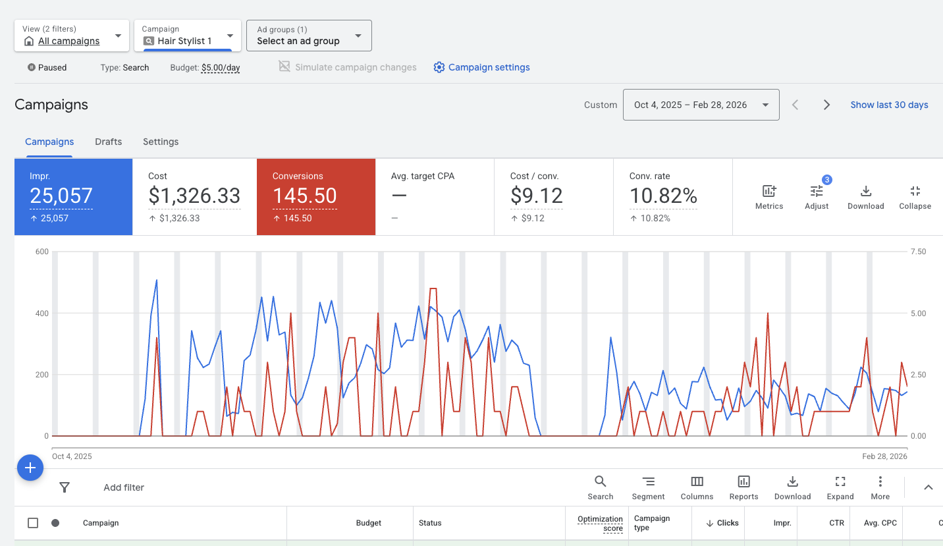The width and height of the screenshot is (943, 546).
Task: Open the Columns customization icon
Action: pos(696,487)
